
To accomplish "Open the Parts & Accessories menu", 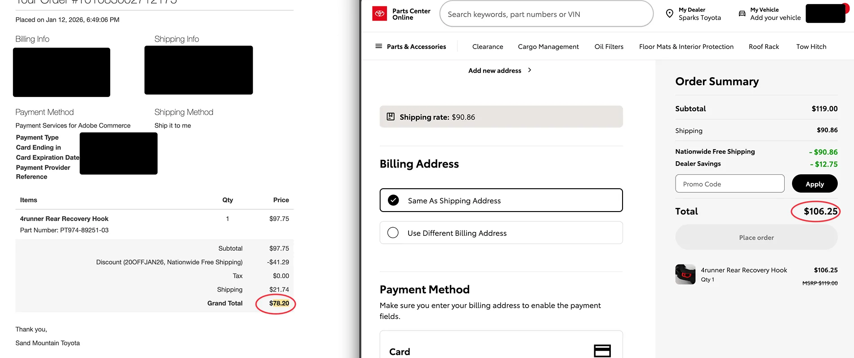I will 416,47.
